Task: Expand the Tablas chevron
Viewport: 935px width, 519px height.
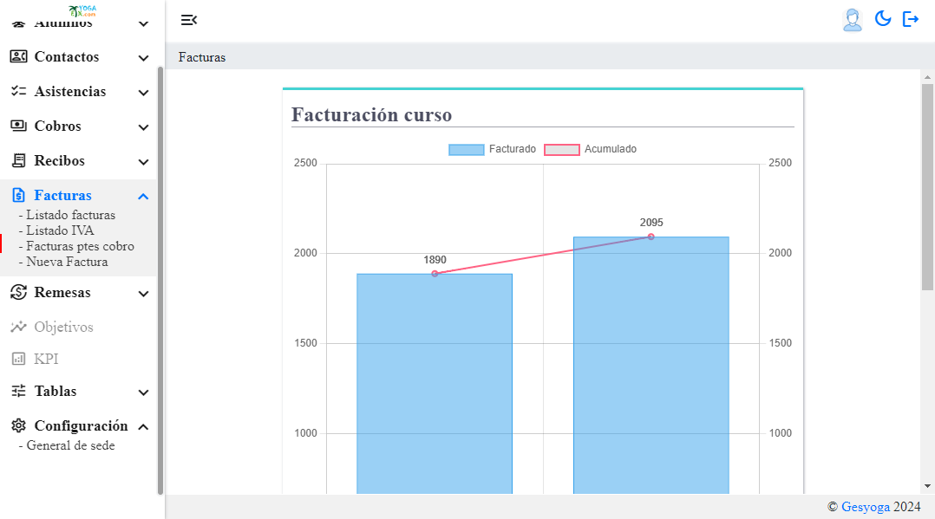Action: 143,392
